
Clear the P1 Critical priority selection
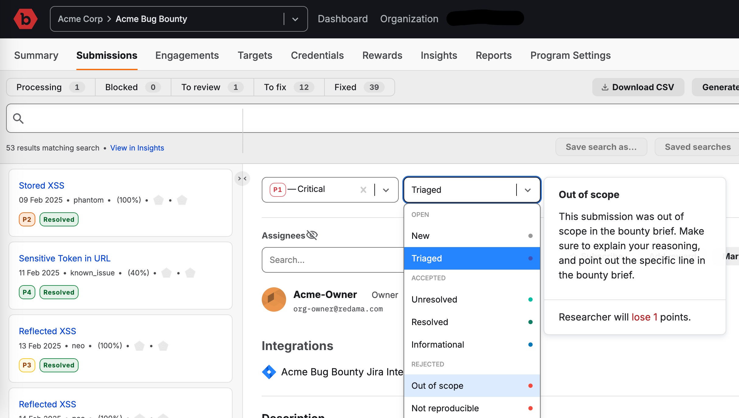[x=363, y=190]
